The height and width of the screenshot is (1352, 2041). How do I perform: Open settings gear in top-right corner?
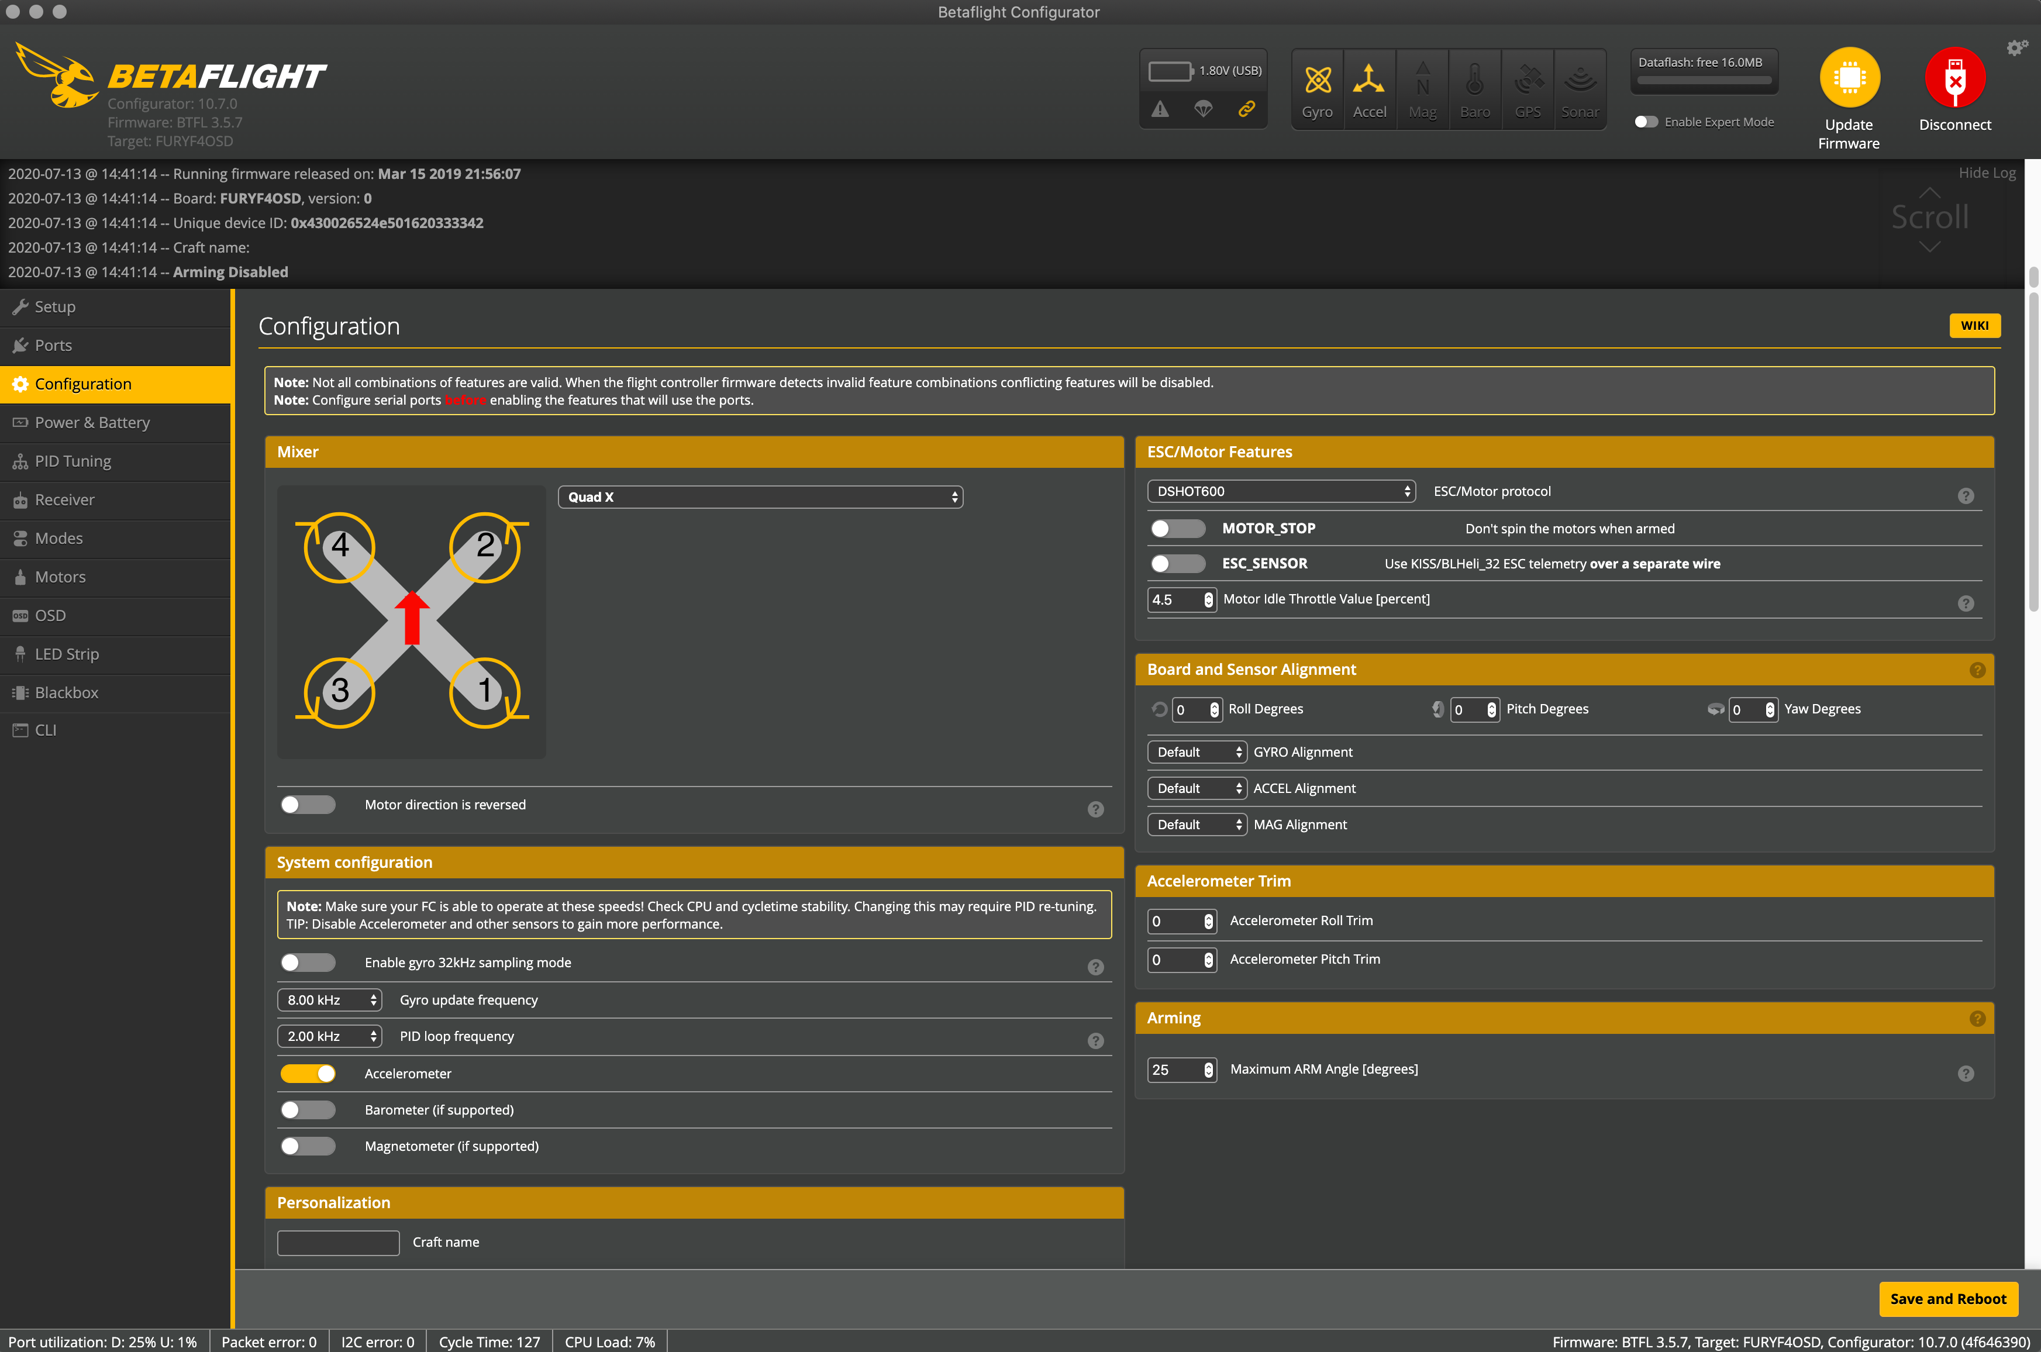coord(2016,49)
